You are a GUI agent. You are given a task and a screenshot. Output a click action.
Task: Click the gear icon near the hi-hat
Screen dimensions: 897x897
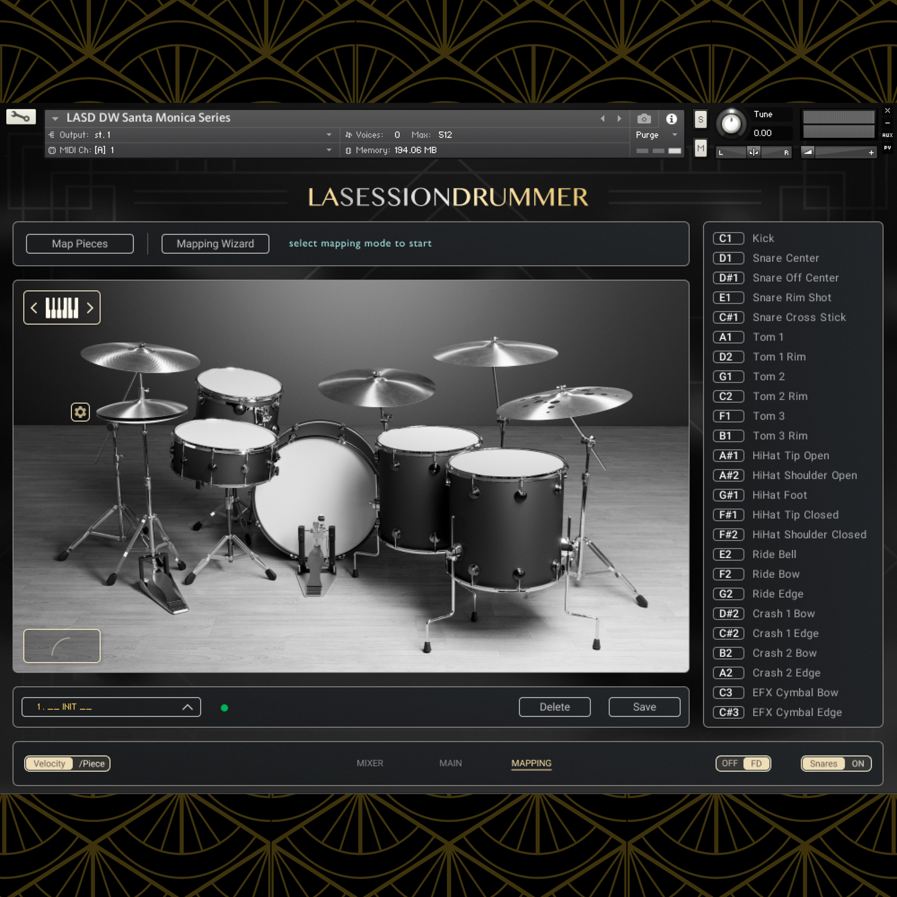coord(80,412)
